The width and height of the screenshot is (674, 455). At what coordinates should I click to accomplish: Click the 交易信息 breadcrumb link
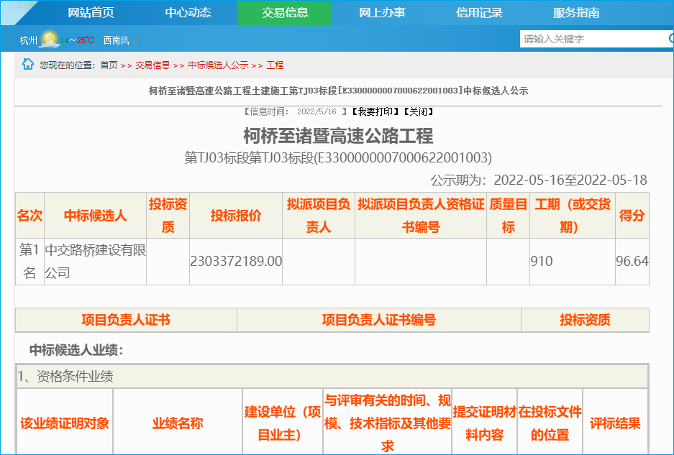pos(152,65)
